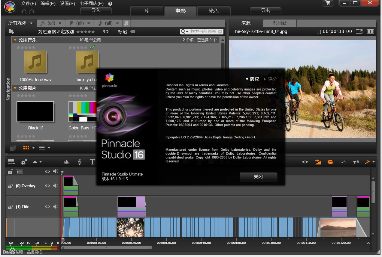
Task: Click the timeline horizontal zoom scrollbar
Action: 107,248
